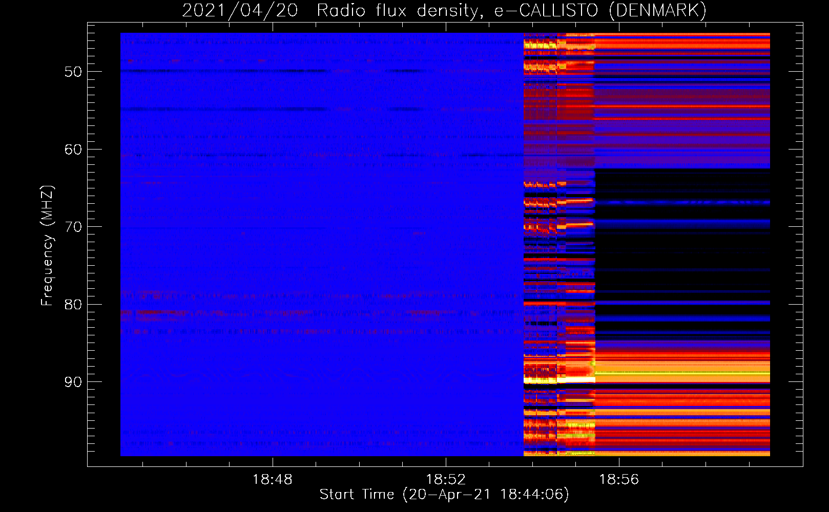The width and height of the screenshot is (829, 512).
Task: Click the y-axis label 'Frequency (MHZ)'
Action: point(47,246)
